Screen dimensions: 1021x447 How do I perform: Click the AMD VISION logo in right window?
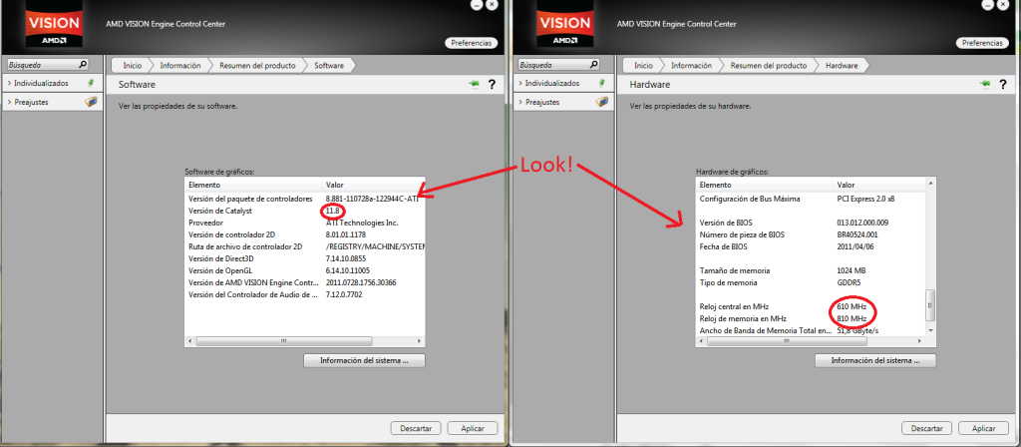pyautogui.click(x=565, y=24)
